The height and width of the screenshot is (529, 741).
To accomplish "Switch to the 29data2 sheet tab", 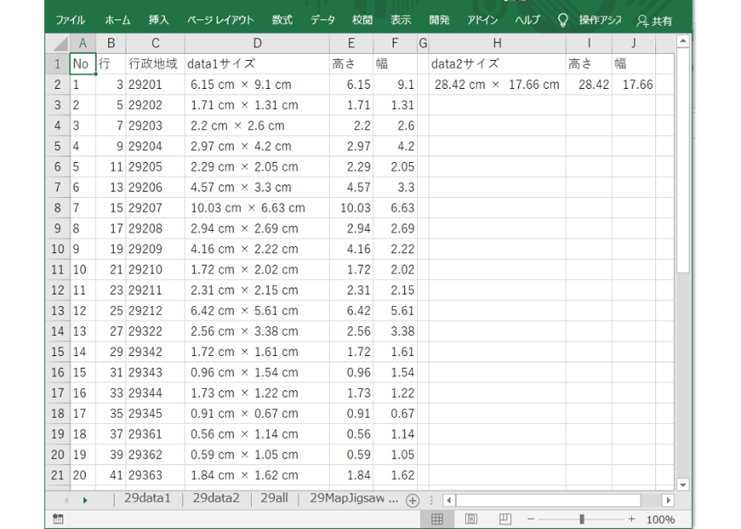I will coord(216,499).
